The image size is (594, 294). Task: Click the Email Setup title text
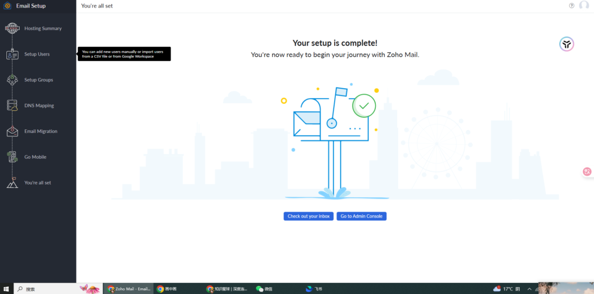pyautogui.click(x=31, y=6)
